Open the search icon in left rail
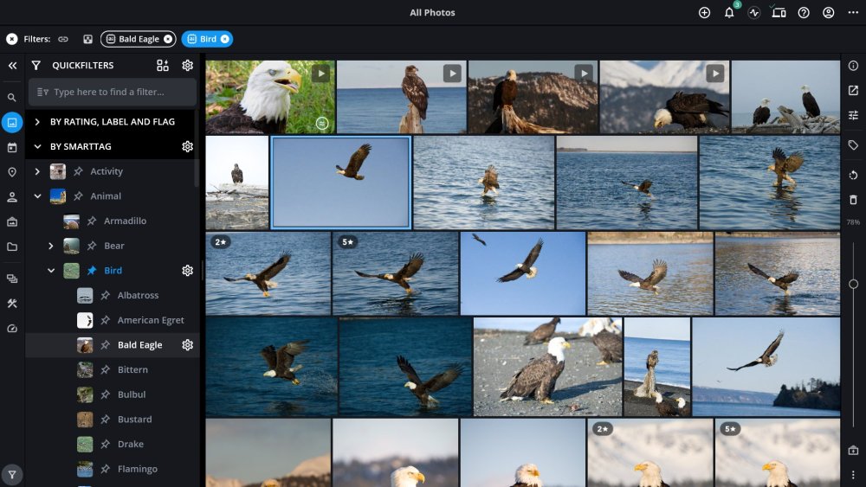 pyautogui.click(x=11, y=98)
